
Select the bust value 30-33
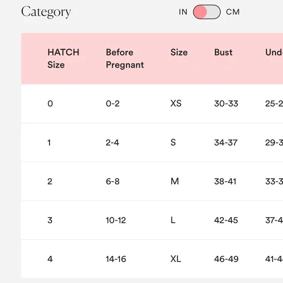(x=226, y=103)
